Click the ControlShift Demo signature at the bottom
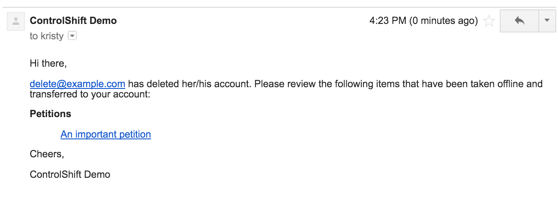 70,174
